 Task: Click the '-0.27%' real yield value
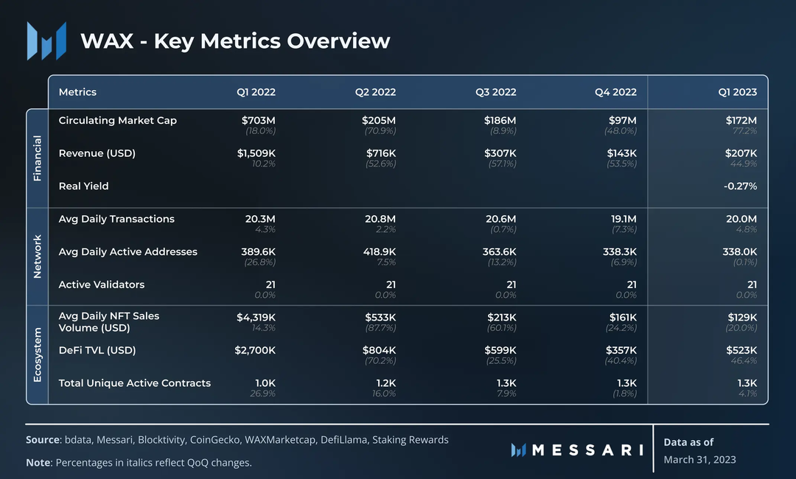(740, 186)
